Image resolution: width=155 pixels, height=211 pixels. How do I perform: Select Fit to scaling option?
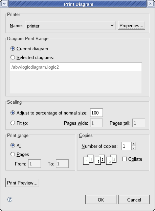[13, 123]
